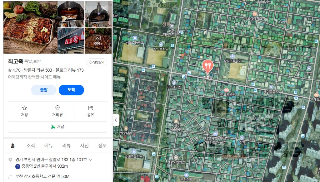
Task: Open the 메뉴 tab
Action: 48,146
